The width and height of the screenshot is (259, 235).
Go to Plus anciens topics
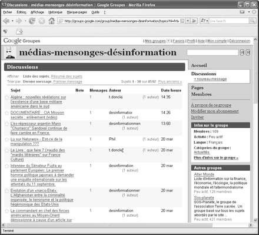coord(170,81)
